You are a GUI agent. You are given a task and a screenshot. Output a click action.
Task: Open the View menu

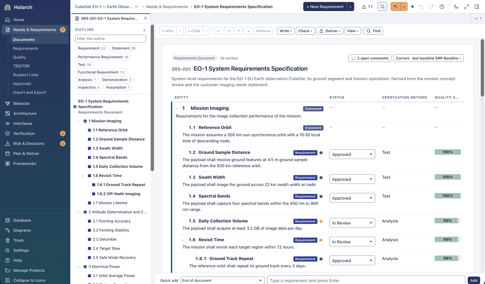[353, 31]
